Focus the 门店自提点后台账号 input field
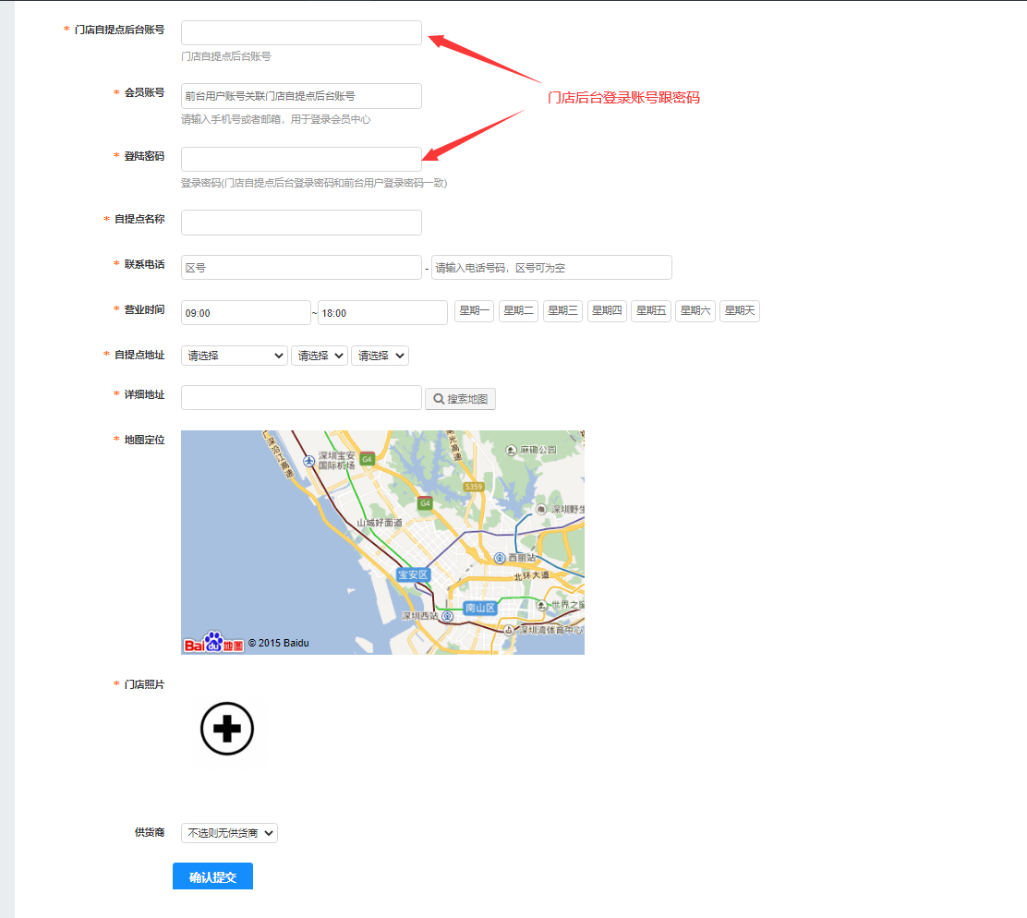Image resolution: width=1027 pixels, height=918 pixels. pyautogui.click(x=301, y=33)
